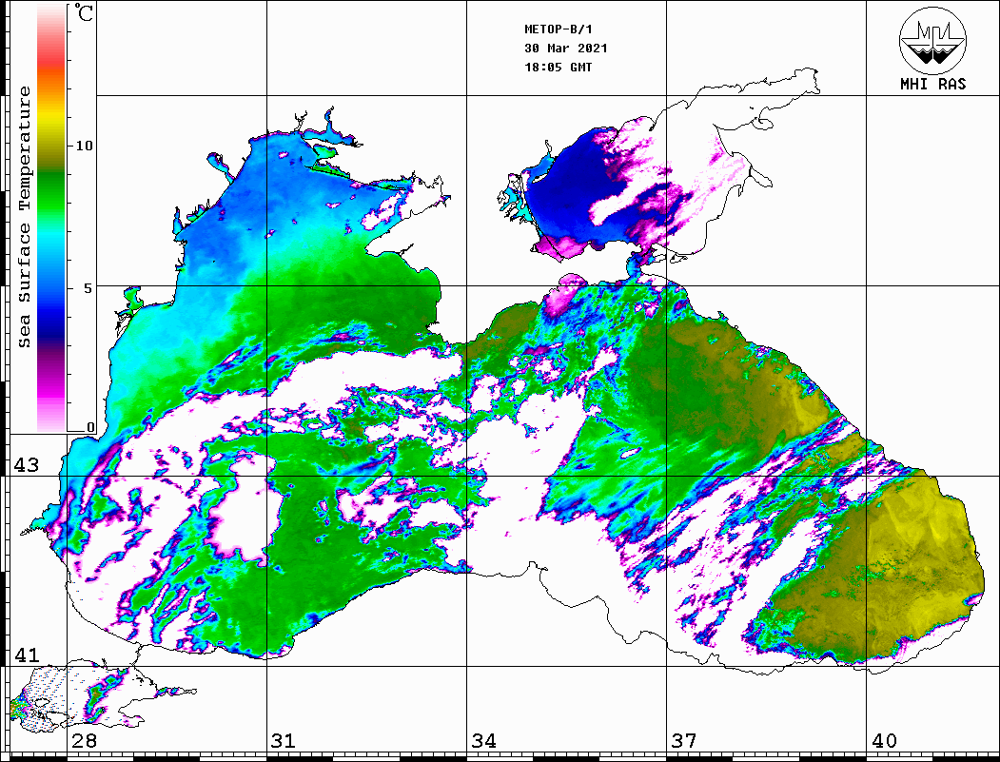The image size is (1000, 762).
Task: Click the '18:05 GMT' time text
Action: [x=558, y=67]
